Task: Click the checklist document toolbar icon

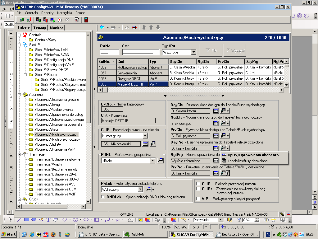Action: pyautogui.click(x=77, y=20)
